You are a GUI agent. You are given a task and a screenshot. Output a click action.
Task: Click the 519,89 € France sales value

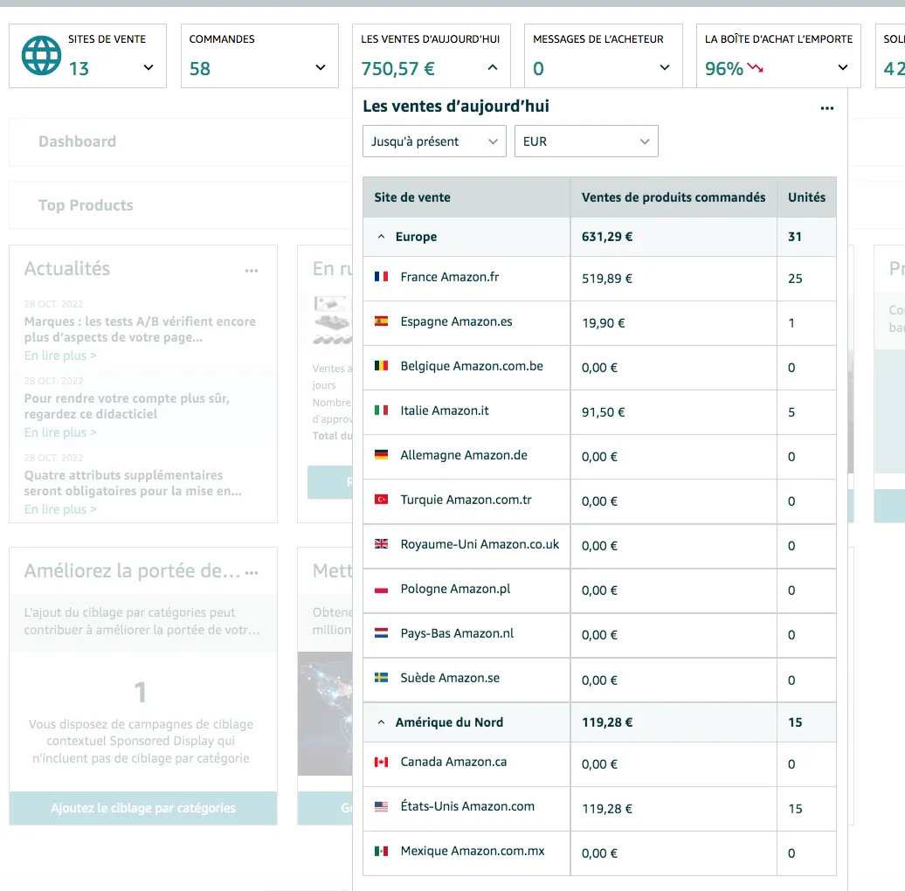pos(606,279)
